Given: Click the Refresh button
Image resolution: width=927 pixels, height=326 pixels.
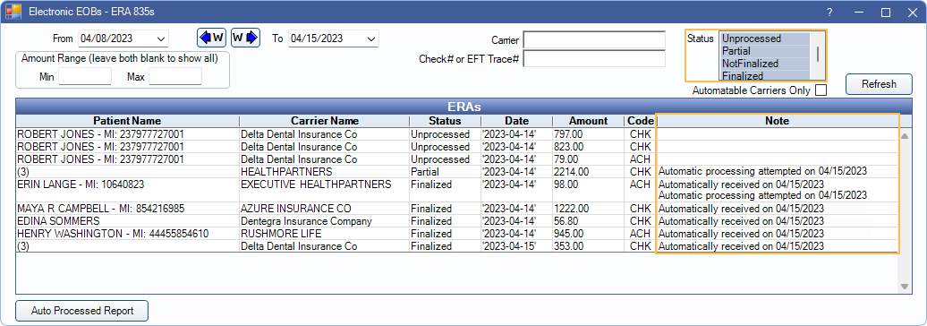Looking at the screenshot, I should 879,84.
